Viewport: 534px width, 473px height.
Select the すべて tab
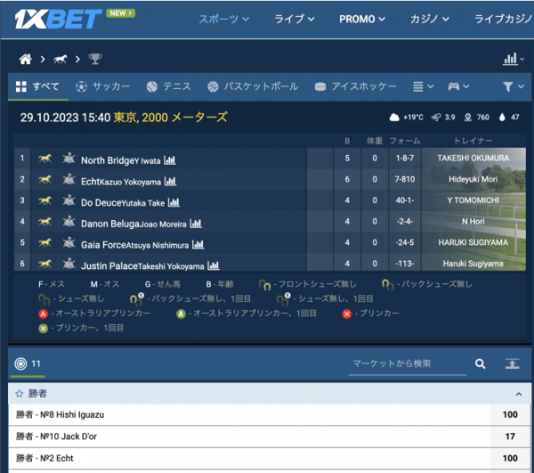[37, 86]
